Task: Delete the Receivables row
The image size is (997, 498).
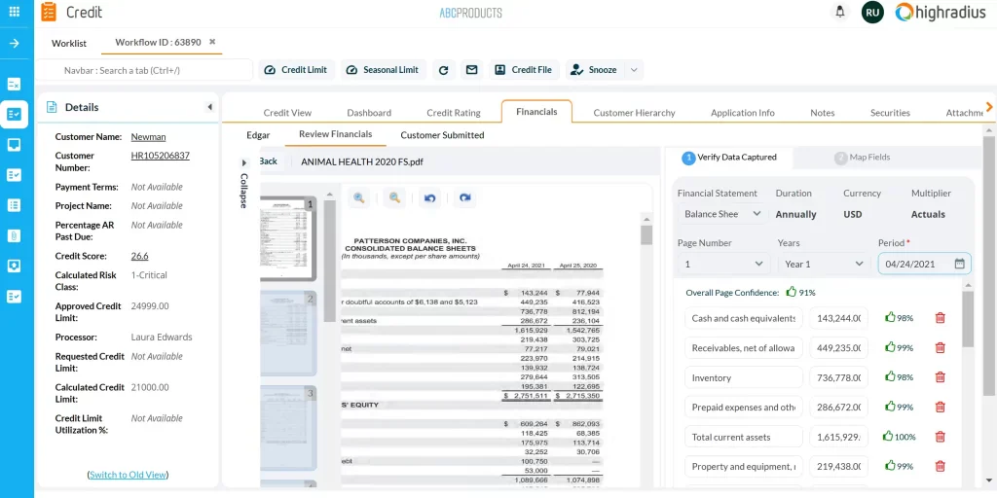Action: tap(940, 347)
